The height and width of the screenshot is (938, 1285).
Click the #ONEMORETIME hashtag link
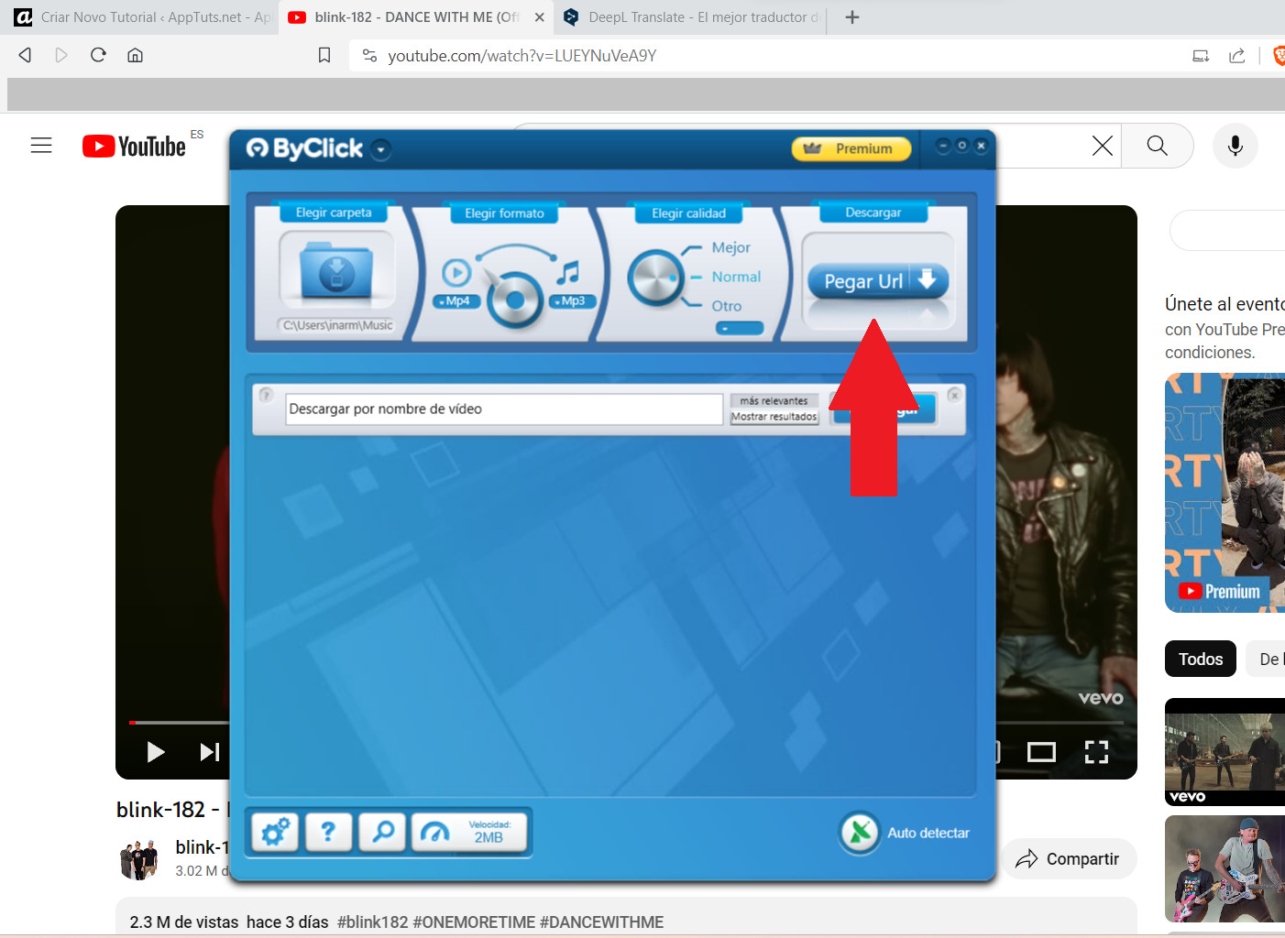click(x=474, y=922)
